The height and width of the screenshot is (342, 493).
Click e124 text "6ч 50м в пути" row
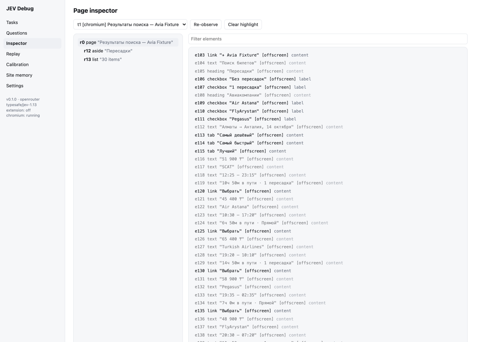click(x=328, y=223)
